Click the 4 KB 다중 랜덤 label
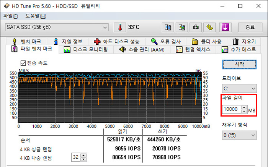Screen dimensions: 268x167 click(36, 158)
